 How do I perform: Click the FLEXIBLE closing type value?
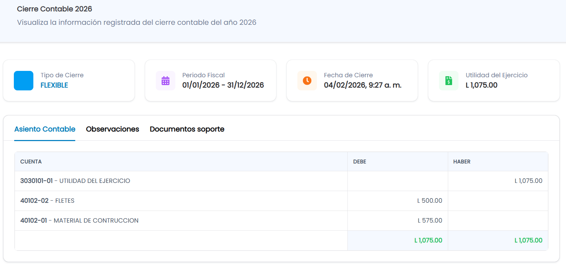[x=54, y=85]
